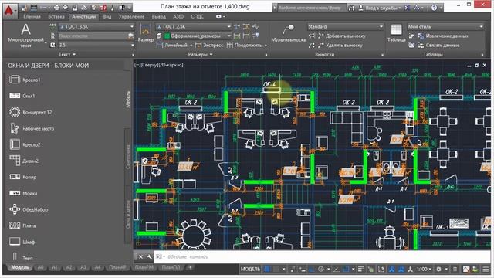
Task: Click the Размер dimension tool
Action: coord(146,33)
